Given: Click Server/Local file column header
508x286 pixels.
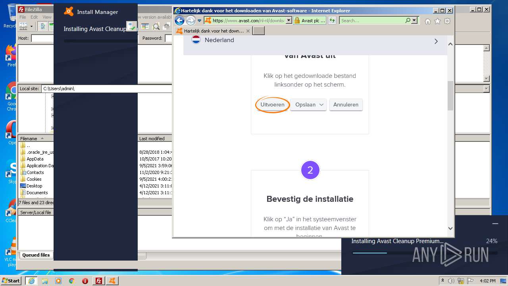Looking at the screenshot, I should tap(36, 213).
